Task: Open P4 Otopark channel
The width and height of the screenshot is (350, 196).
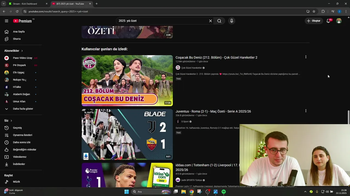Action: coord(19,65)
